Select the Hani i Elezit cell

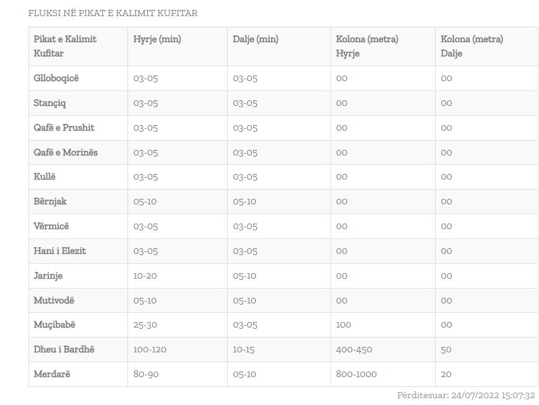click(x=59, y=251)
